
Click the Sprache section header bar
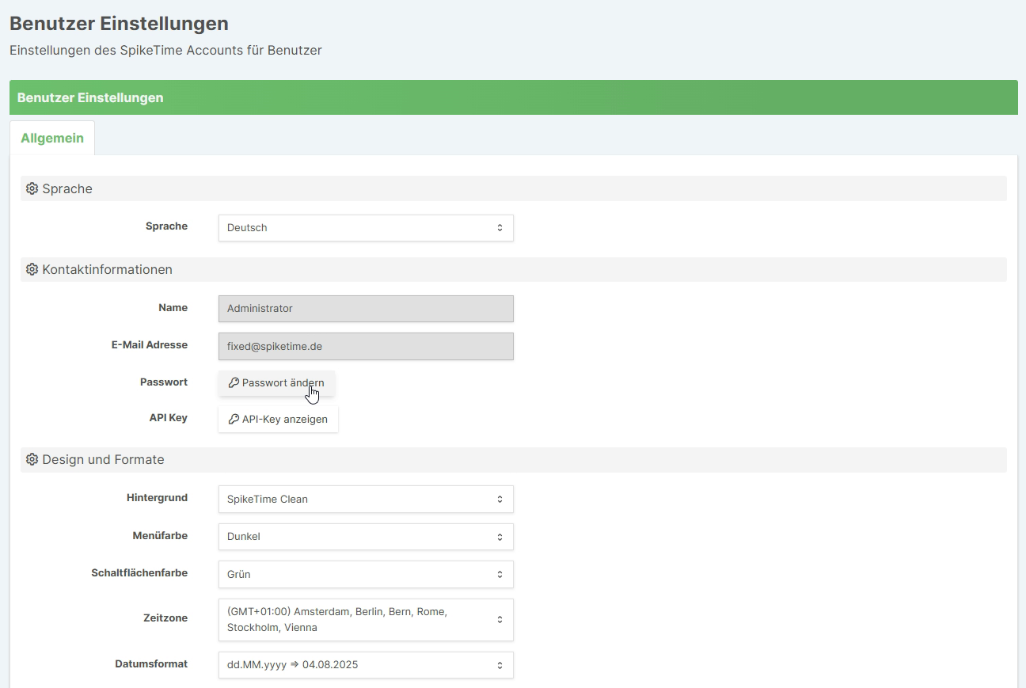(x=513, y=189)
